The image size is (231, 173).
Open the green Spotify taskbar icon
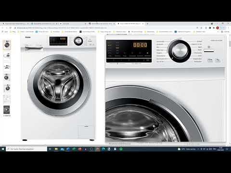click(x=121, y=149)
